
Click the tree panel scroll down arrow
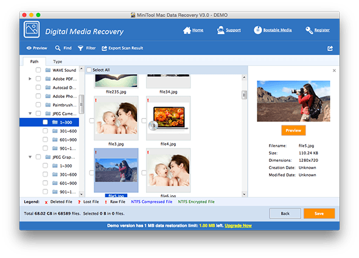point(82,194)
